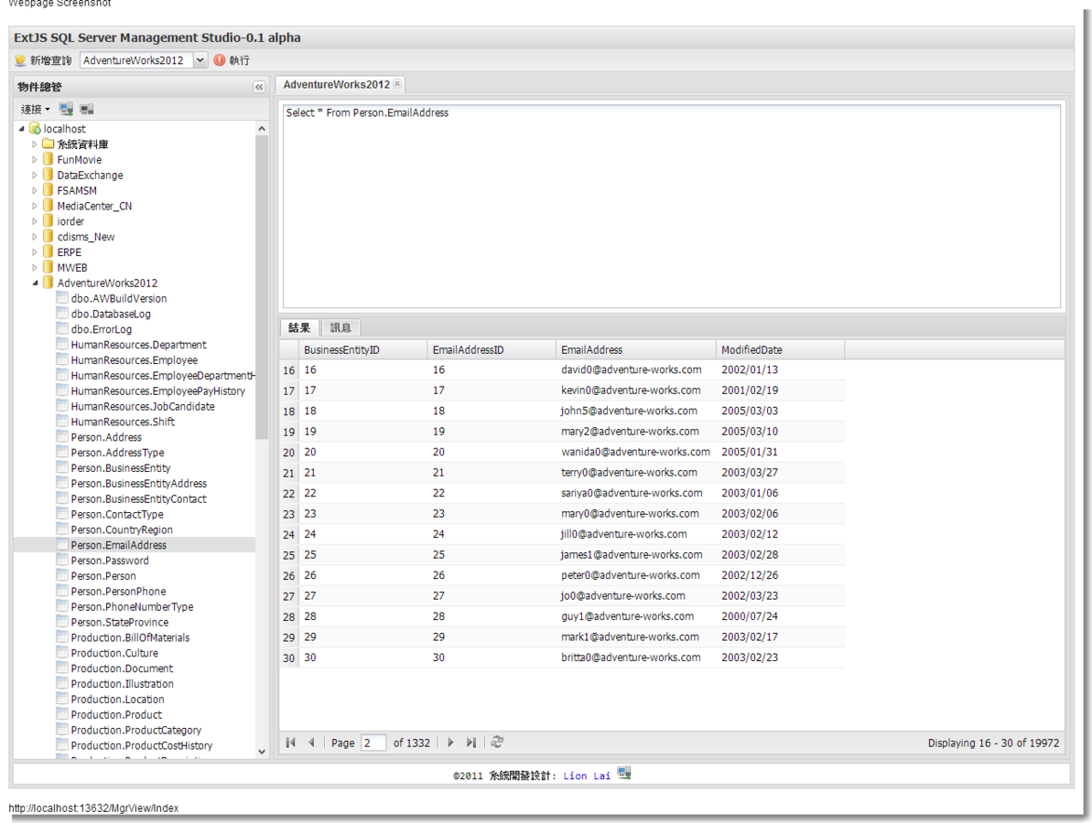Click the 系統資料庫 folder icon

[48, 144]
